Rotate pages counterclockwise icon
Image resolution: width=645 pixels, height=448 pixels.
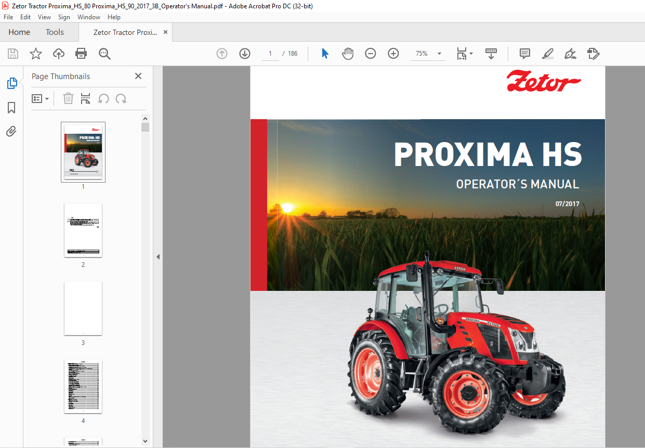coord(103,98)
